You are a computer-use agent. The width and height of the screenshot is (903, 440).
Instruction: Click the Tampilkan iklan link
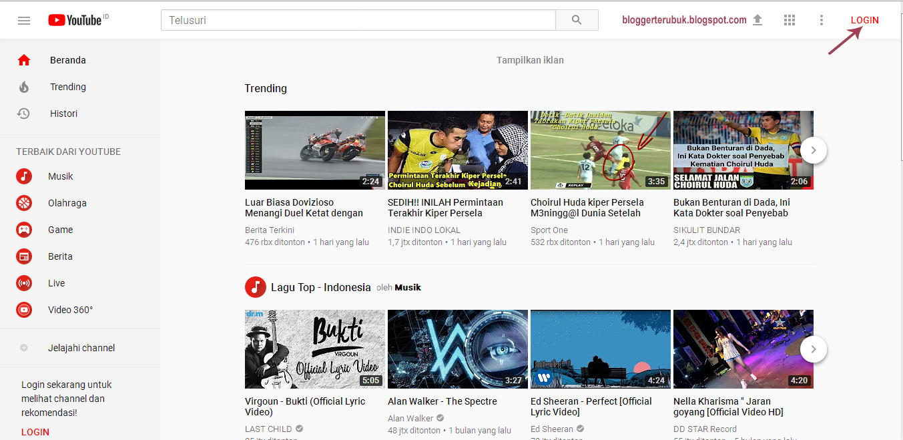tap(529, 59)
